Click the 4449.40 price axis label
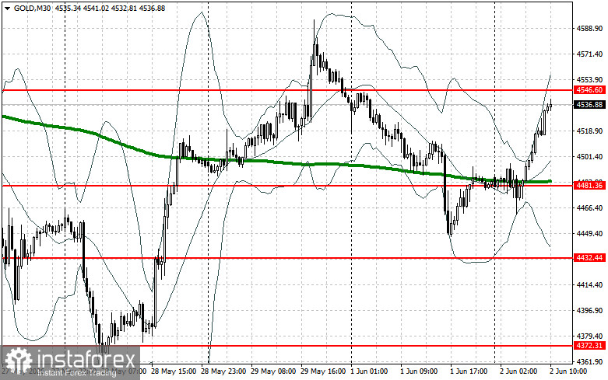 [589, 234]
